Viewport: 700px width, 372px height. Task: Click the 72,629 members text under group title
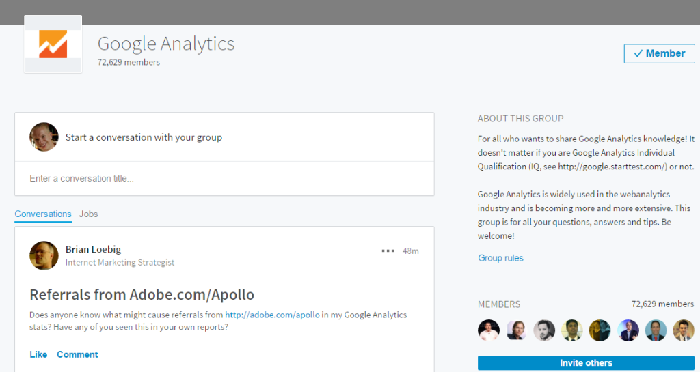tap(129, 62)
